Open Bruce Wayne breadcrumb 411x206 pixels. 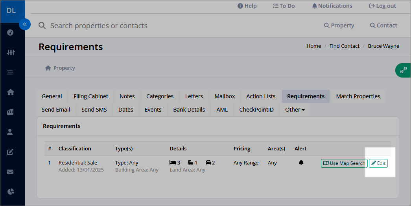(383, 46)
